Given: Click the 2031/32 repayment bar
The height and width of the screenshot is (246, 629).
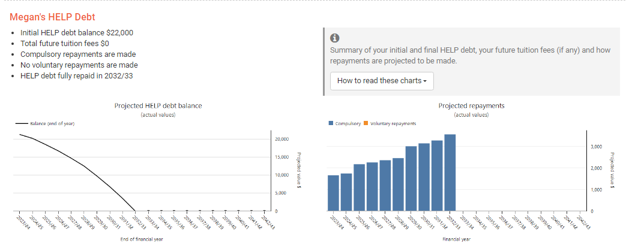Looking at the screenshot, I should coord(437,175).
